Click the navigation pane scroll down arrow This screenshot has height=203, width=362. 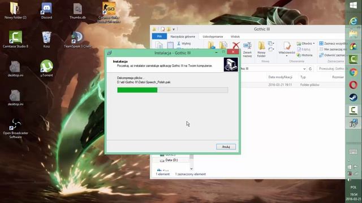point(191,169)
